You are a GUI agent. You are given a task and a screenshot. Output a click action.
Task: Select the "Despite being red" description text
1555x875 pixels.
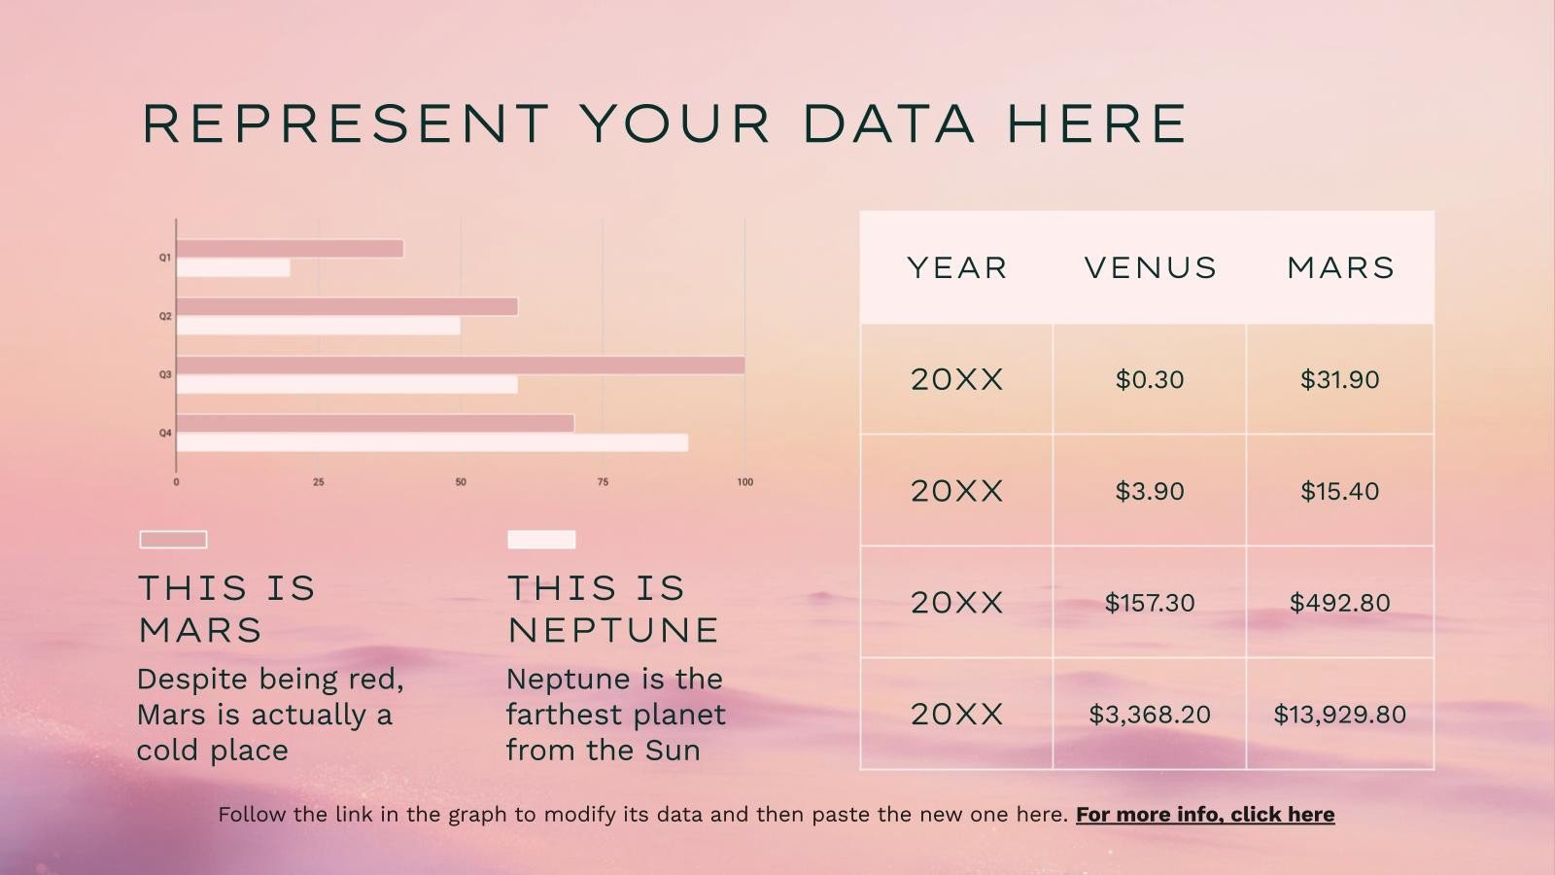click(270, 715)
